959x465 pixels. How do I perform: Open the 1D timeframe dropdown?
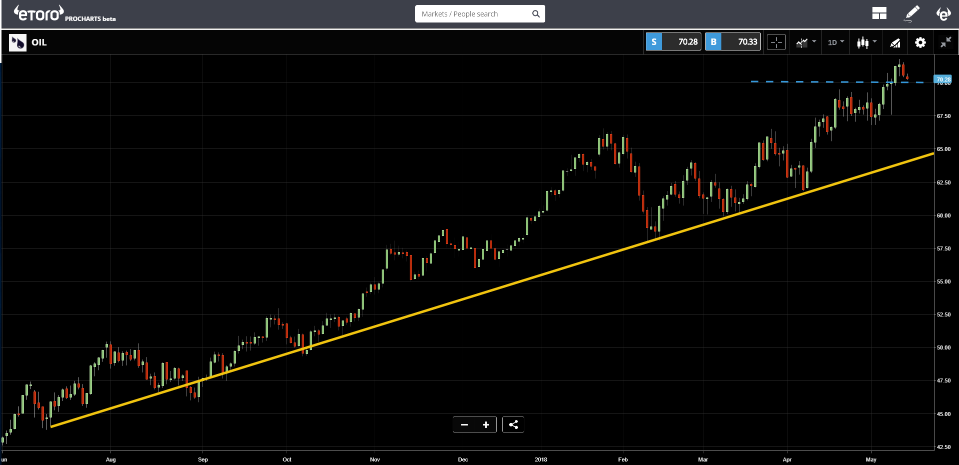[x=835, y=42]
